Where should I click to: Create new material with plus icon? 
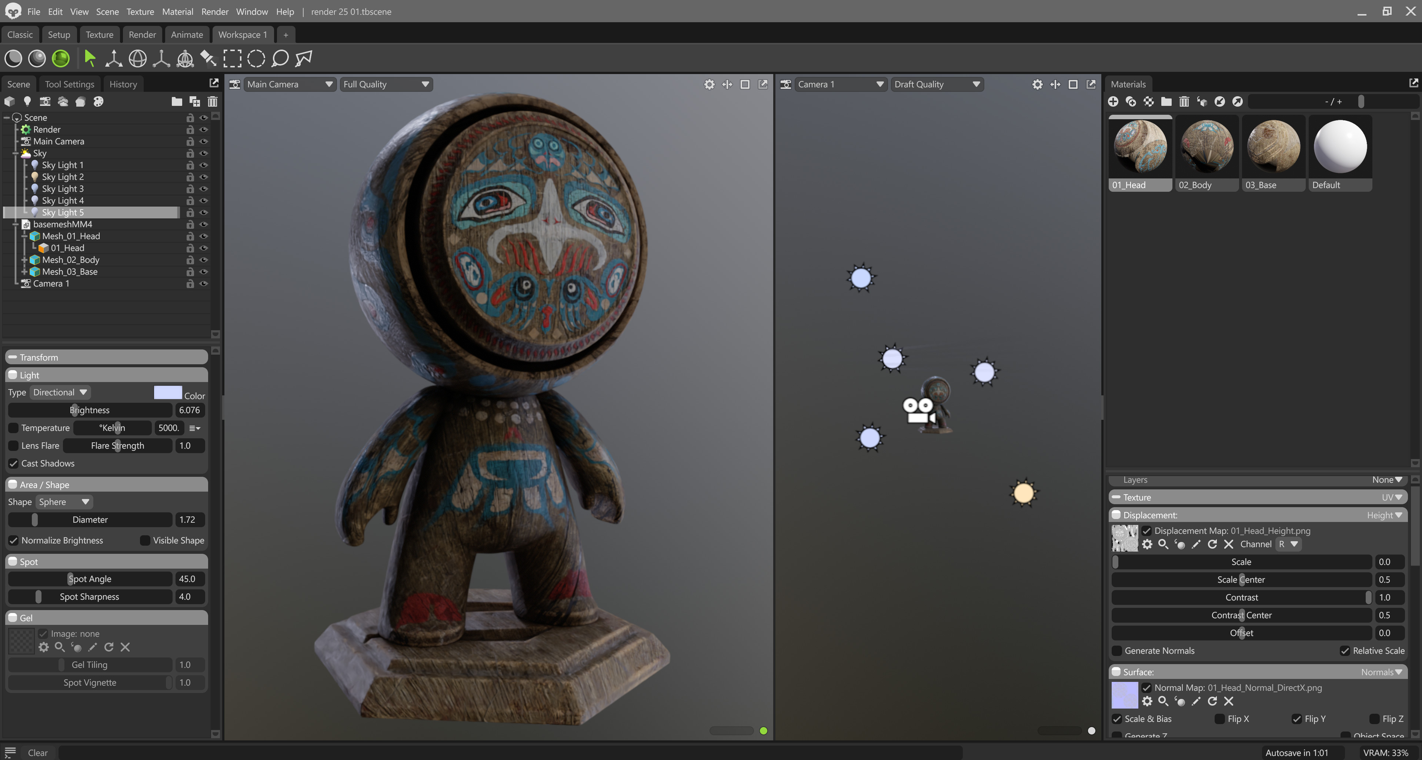1113,101
